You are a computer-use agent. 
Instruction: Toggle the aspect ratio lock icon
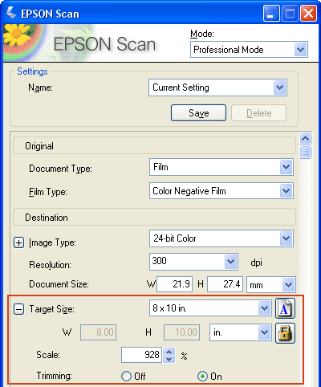click(x=285, y=333)
